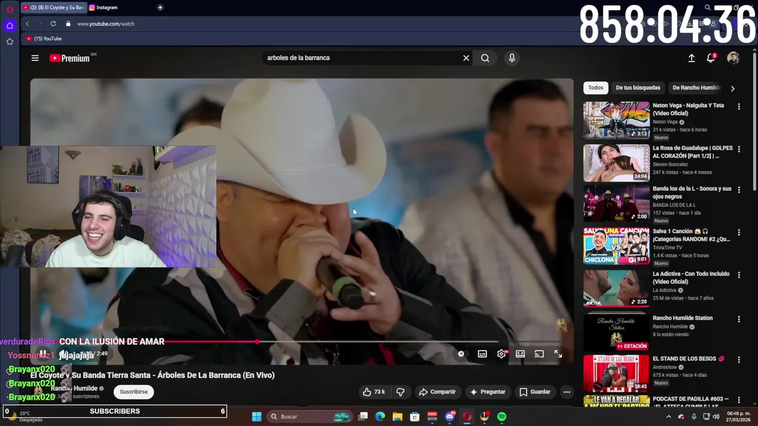Select the De tus búsquedas chip
Viewport: 758px width, 426px height.
pyautogui.click(x=638, y=88)
